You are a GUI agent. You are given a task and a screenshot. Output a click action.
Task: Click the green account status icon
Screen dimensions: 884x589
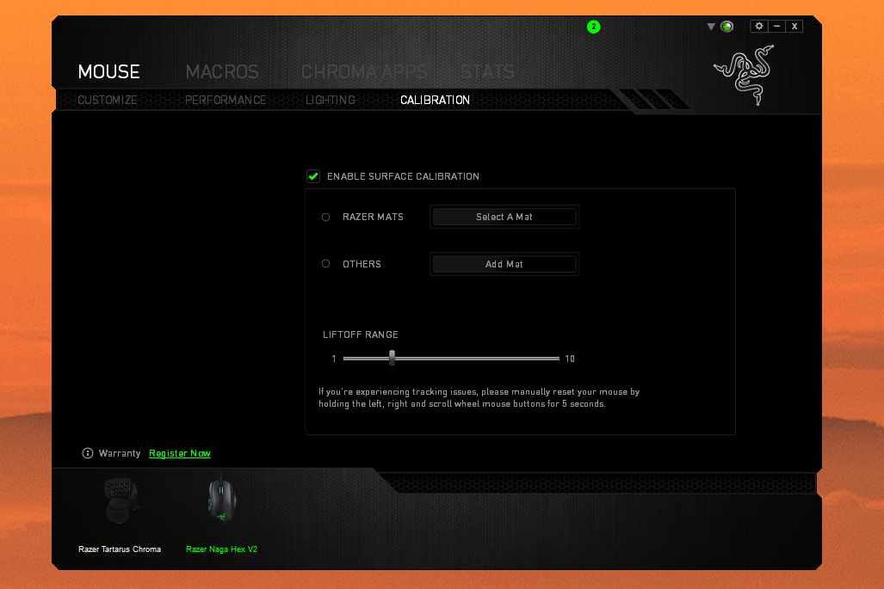727,27
